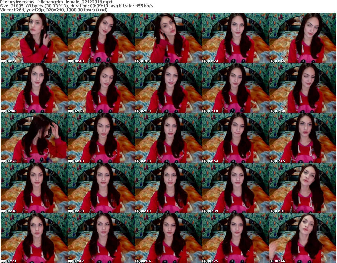Select the thumbnail labeled 00:02:06
The width and height of the screenshot is (337, 263).
pyautogui.click(x=34, y=88)
